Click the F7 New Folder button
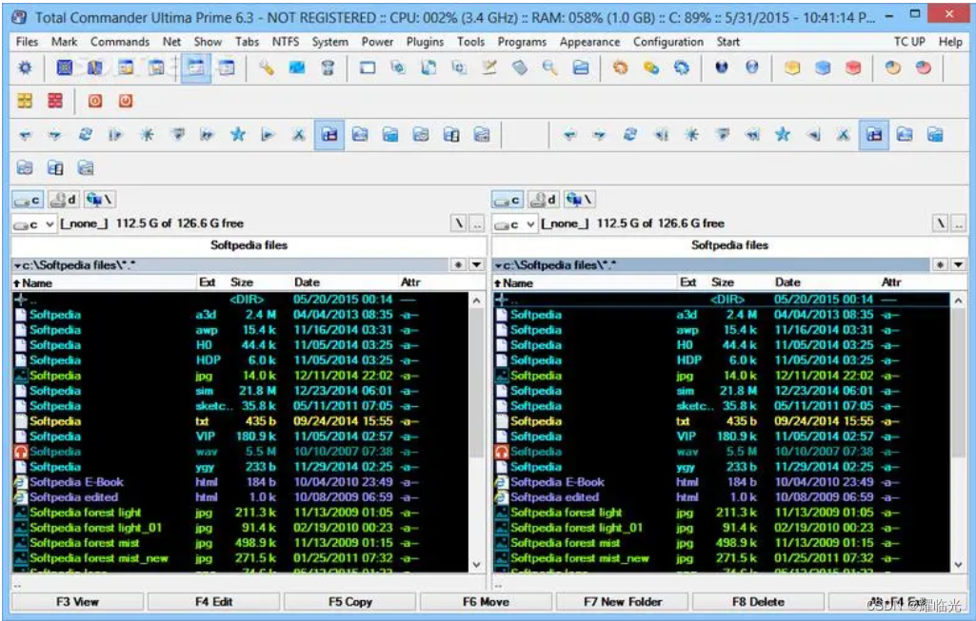The width and height of the screenshot is (976, 621). click(623, 602)
